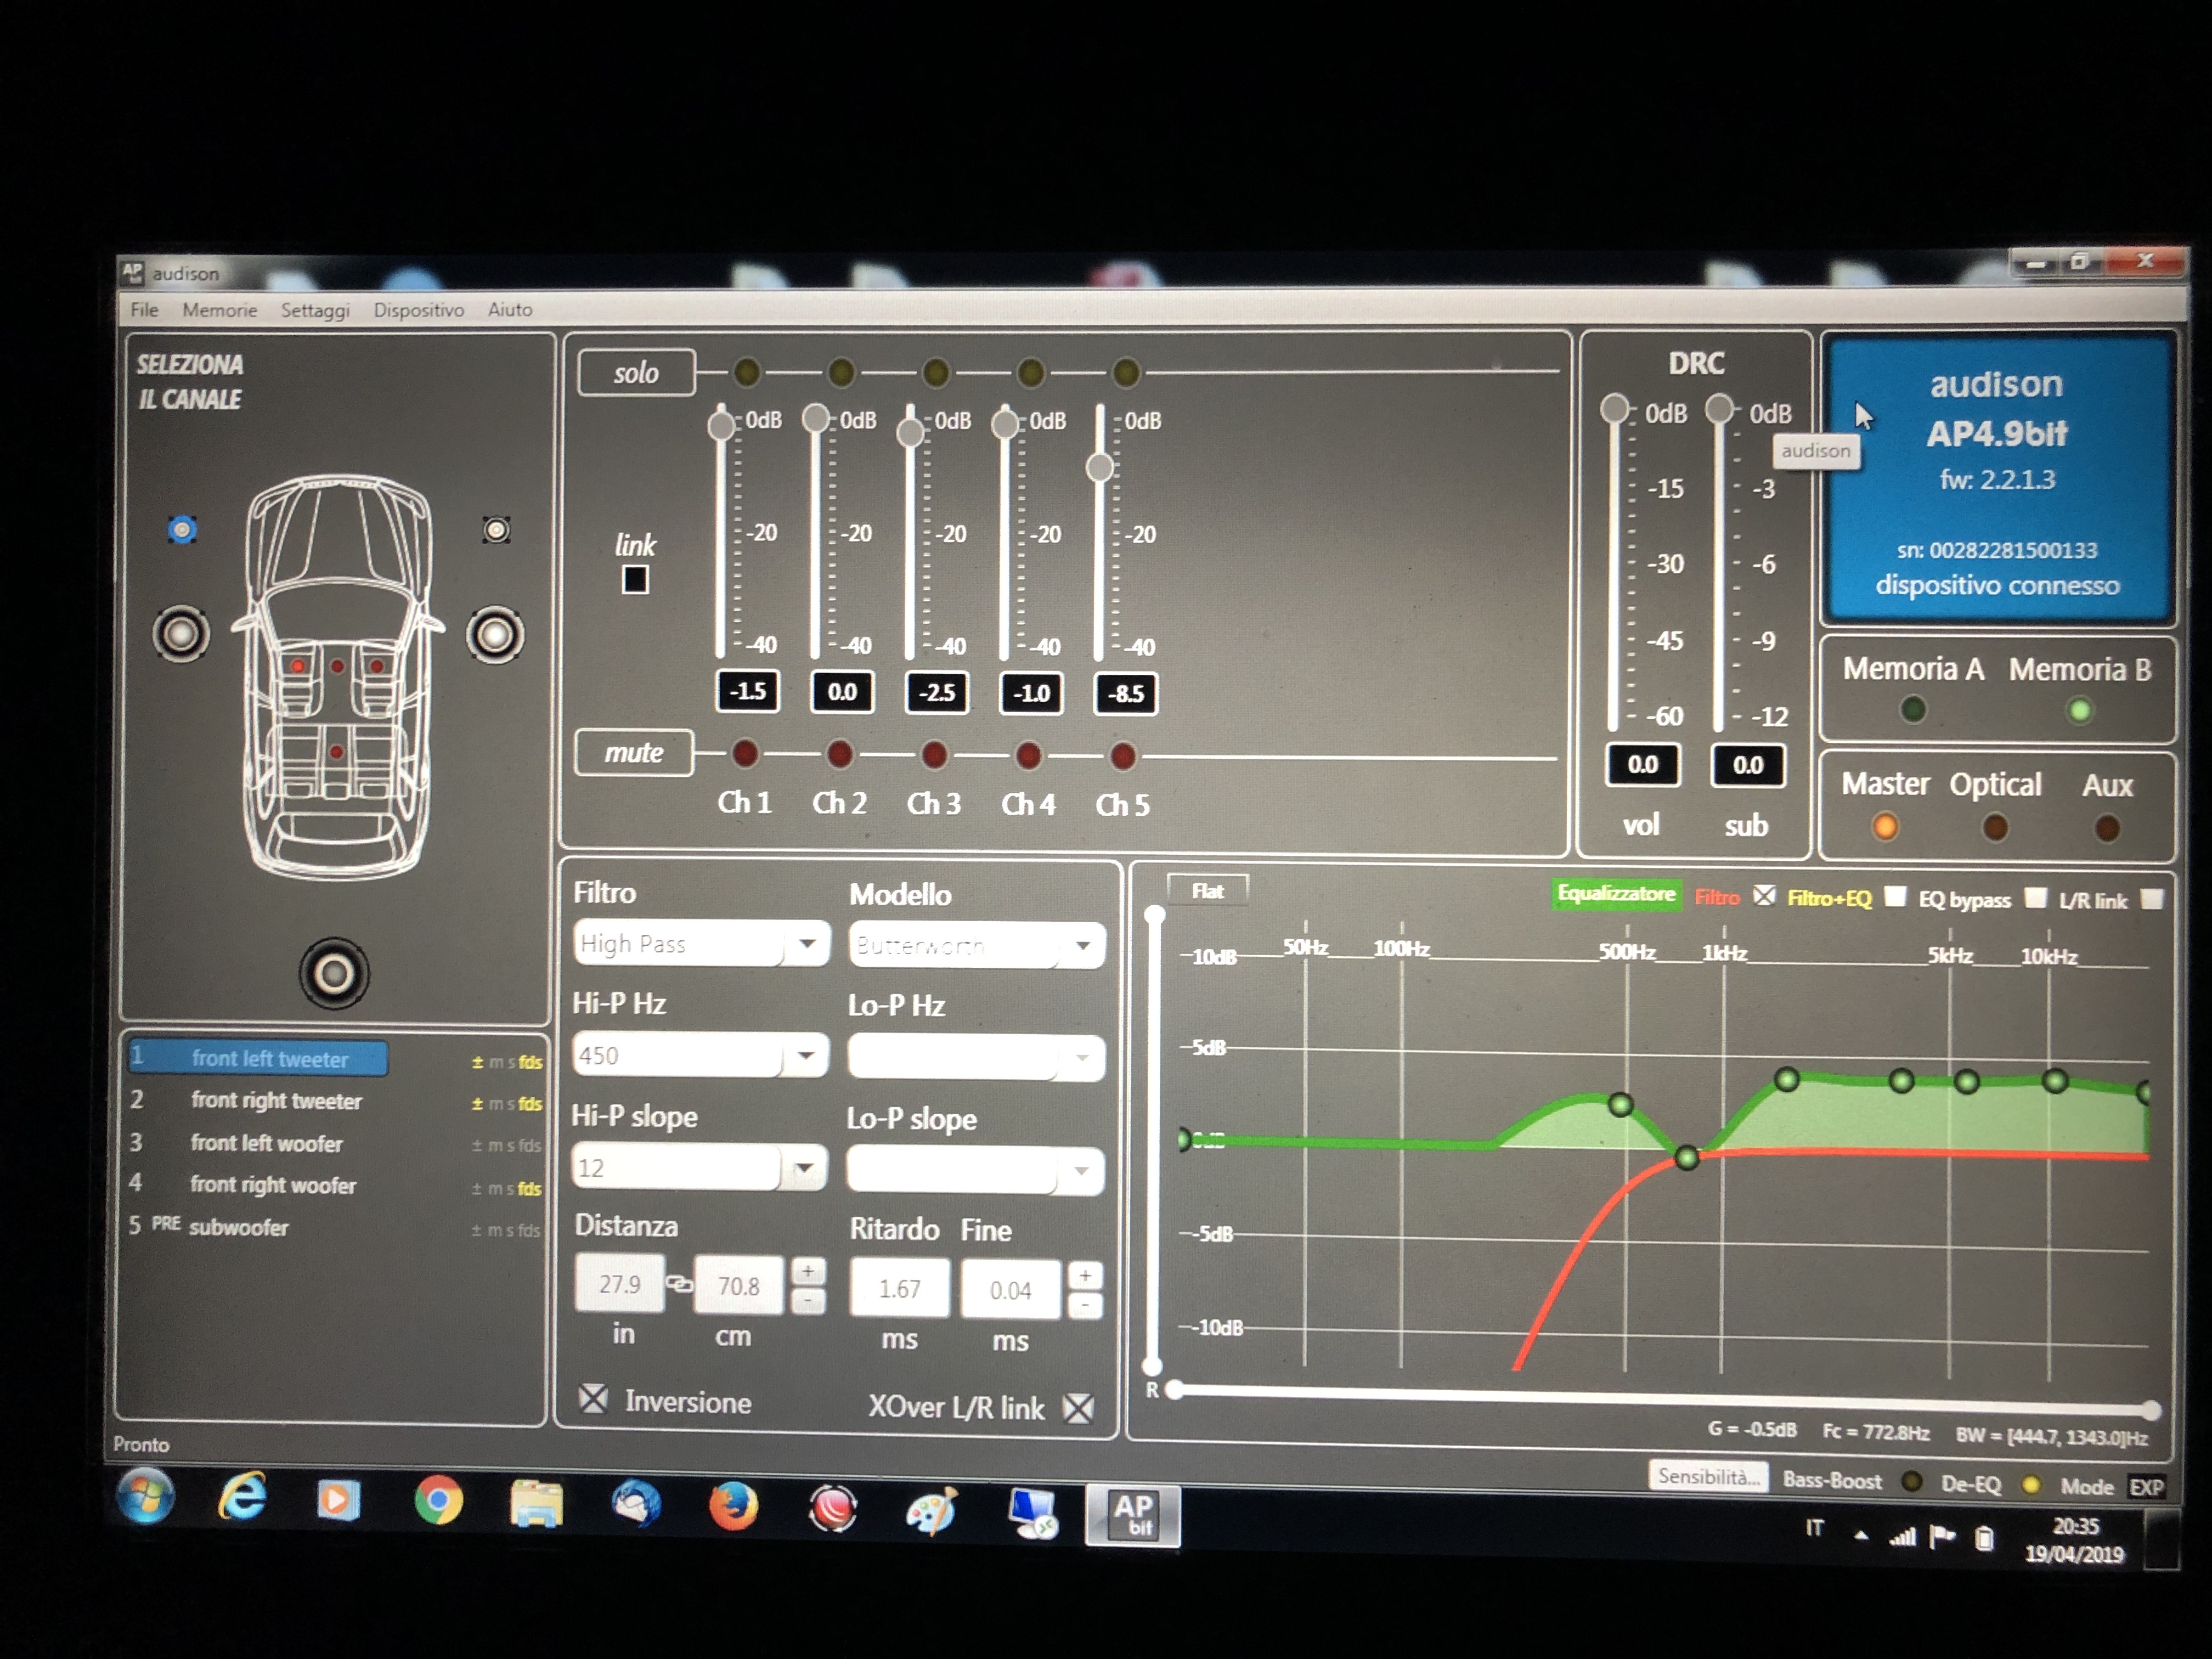Click the EXP mode button
The image size is (2212, 1659).
point(2147,1487)
